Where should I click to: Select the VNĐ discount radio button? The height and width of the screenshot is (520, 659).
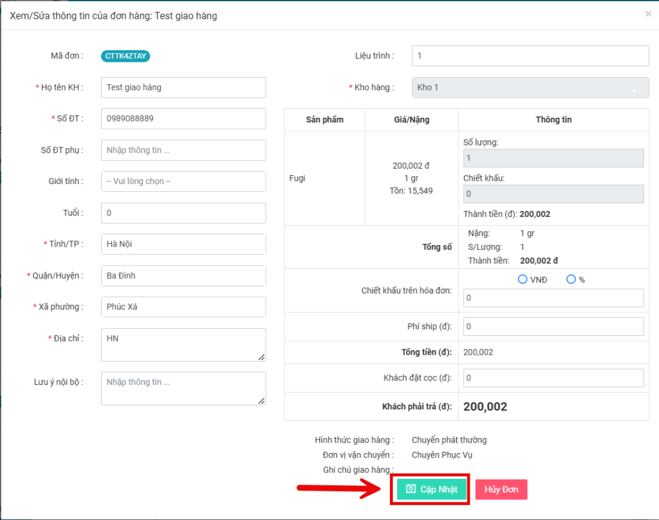tap(523, 279)
